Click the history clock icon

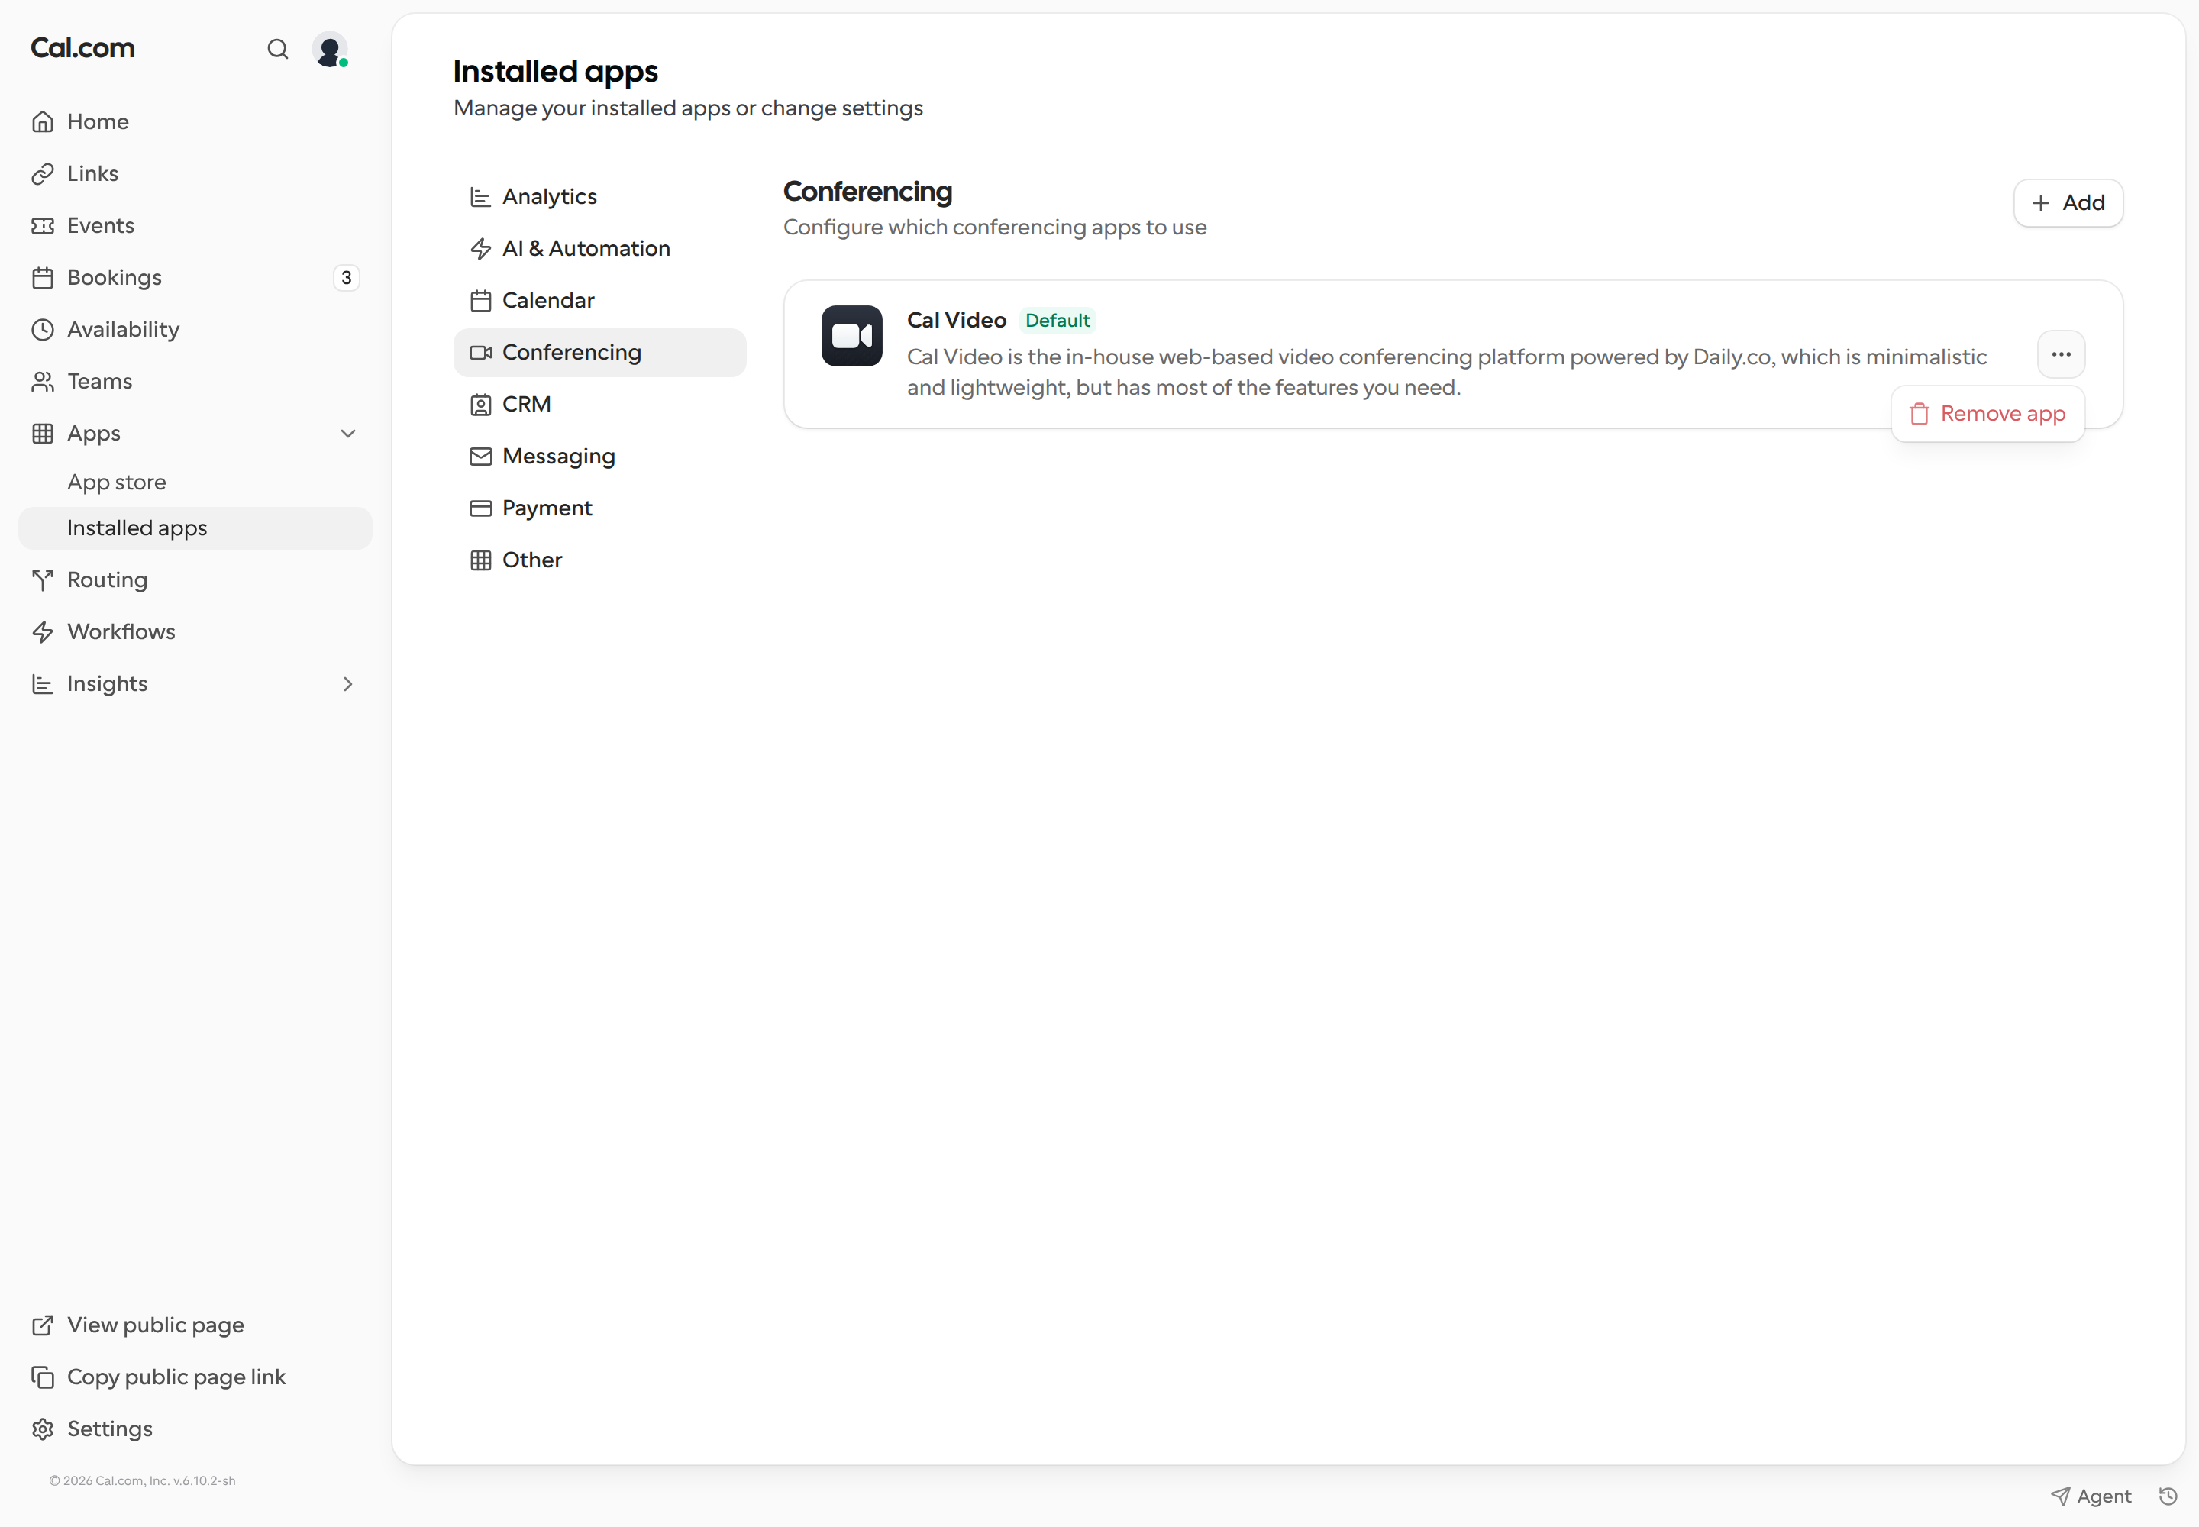point(2168,1496)
